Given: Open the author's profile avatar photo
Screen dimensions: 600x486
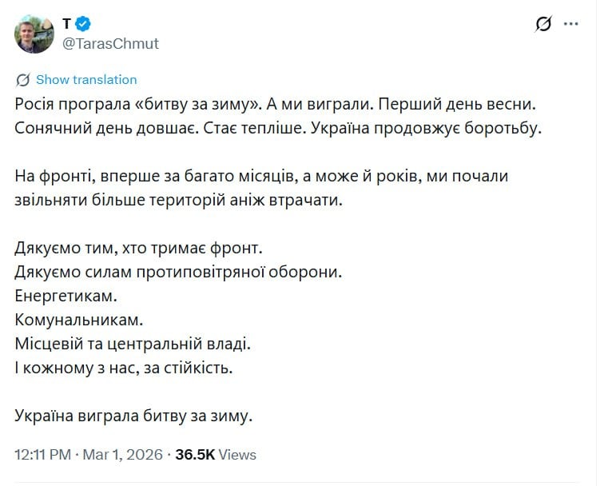Looking at the screenshot, I should (x=34, y=34).
